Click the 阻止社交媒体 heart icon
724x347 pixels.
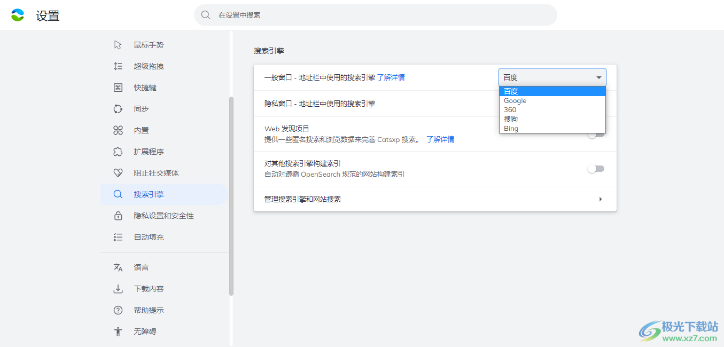point(118,173)
